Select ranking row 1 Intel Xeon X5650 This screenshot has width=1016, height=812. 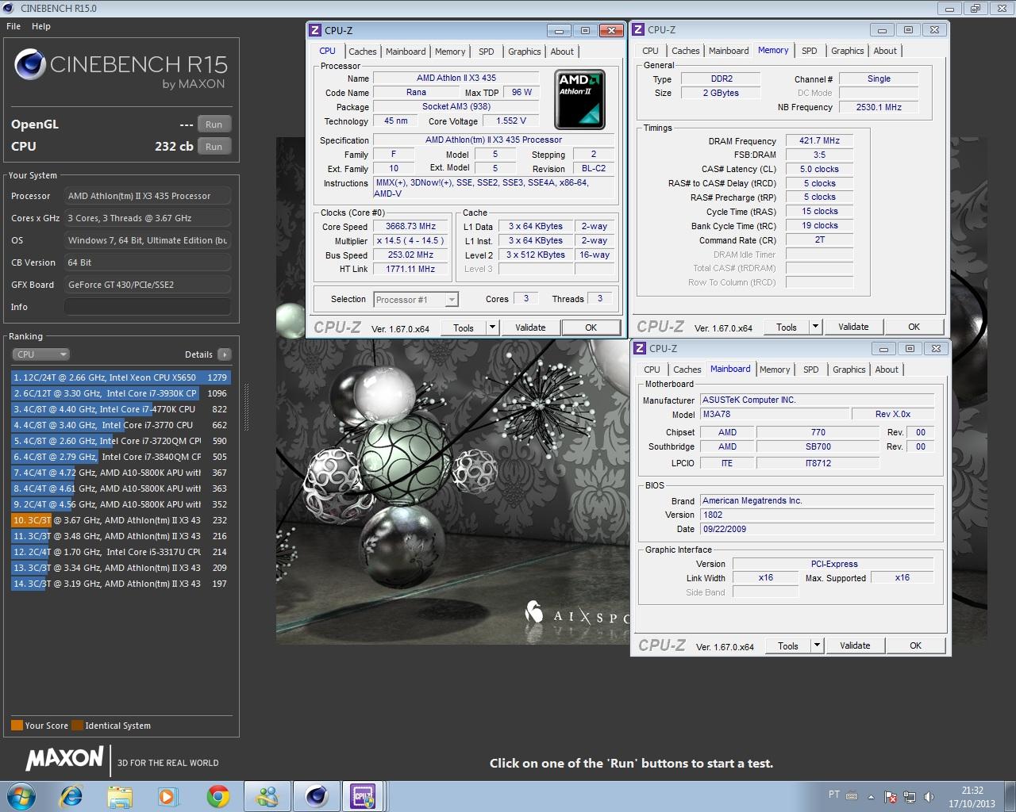click(x=121, y=377)
